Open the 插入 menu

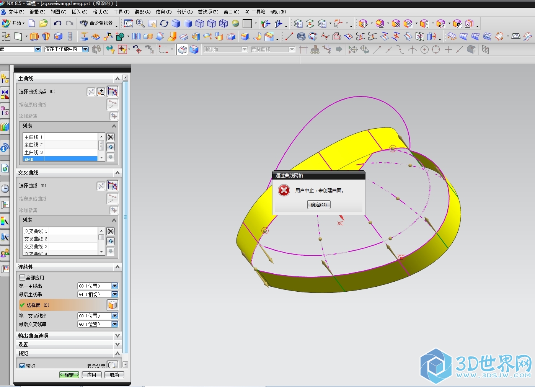[x=79, y=12]
